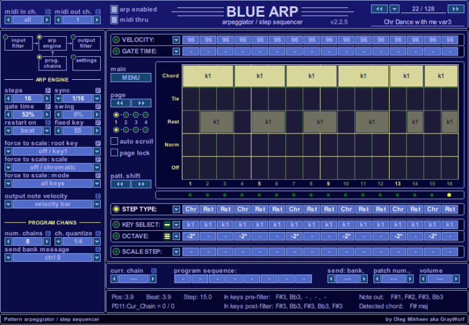This screenshot has height=325, width=469.
Task: Select page 2 indicator in upper row
Action: pyautogui.click(x=126, y=115)
